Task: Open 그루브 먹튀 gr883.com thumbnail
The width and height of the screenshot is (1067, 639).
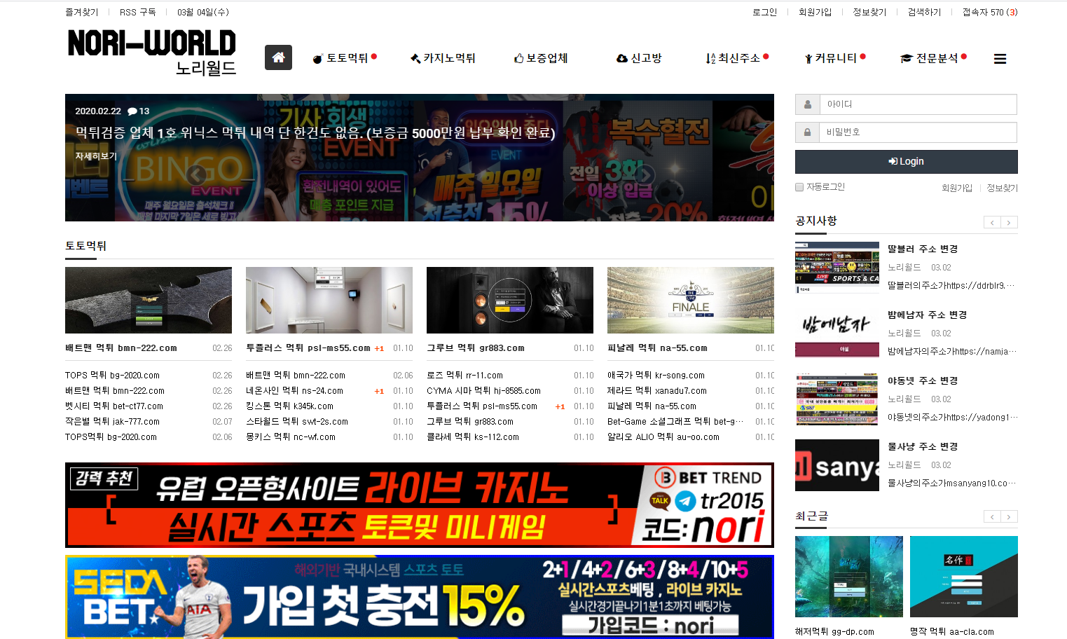Action: point(510,300)
